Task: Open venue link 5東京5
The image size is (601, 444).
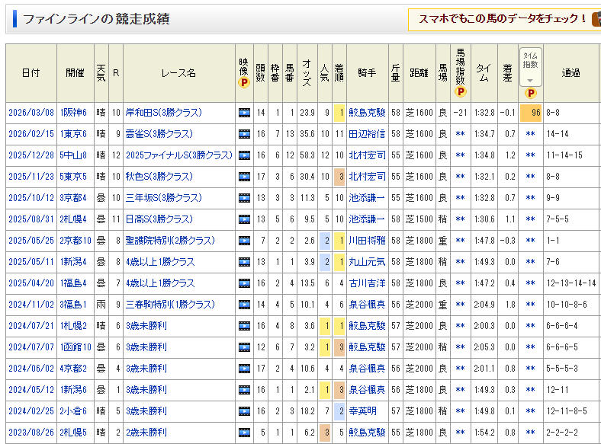Action: [73, 177]
